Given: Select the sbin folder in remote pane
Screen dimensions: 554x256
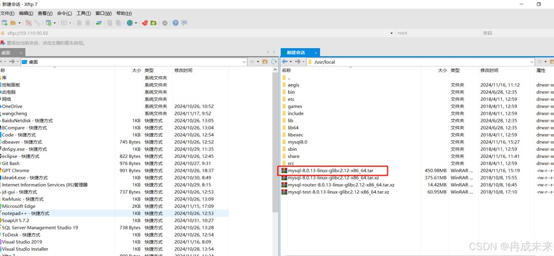Looking at the screenshot, I should click(x=292, y=149).
